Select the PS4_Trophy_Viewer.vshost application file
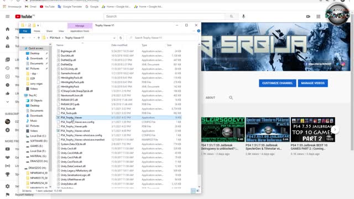Viewport: 354px width, 199px height. [75, 131]
